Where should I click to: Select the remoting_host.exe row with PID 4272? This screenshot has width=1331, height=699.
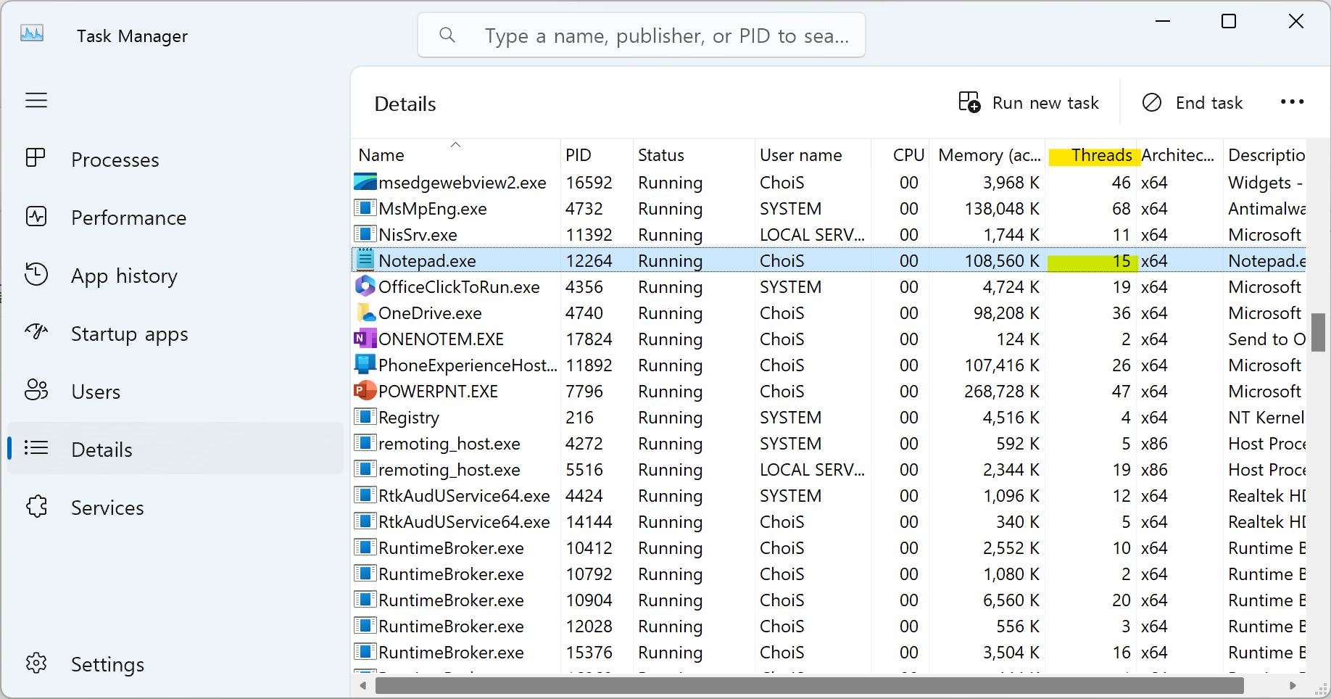[x=829, y=443]
